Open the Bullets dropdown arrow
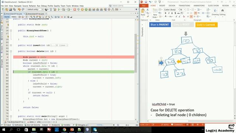 [190, 10]
